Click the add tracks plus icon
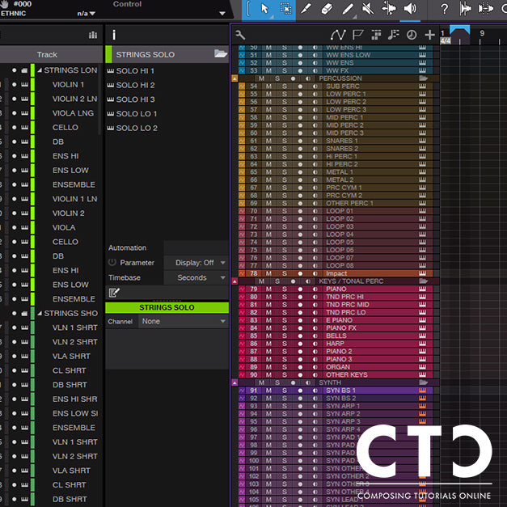 coord(429,35)
